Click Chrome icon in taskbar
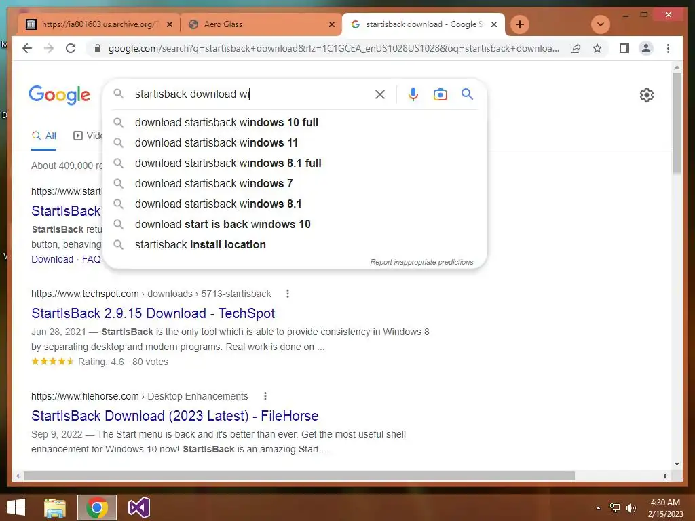 tap(96, 507)
